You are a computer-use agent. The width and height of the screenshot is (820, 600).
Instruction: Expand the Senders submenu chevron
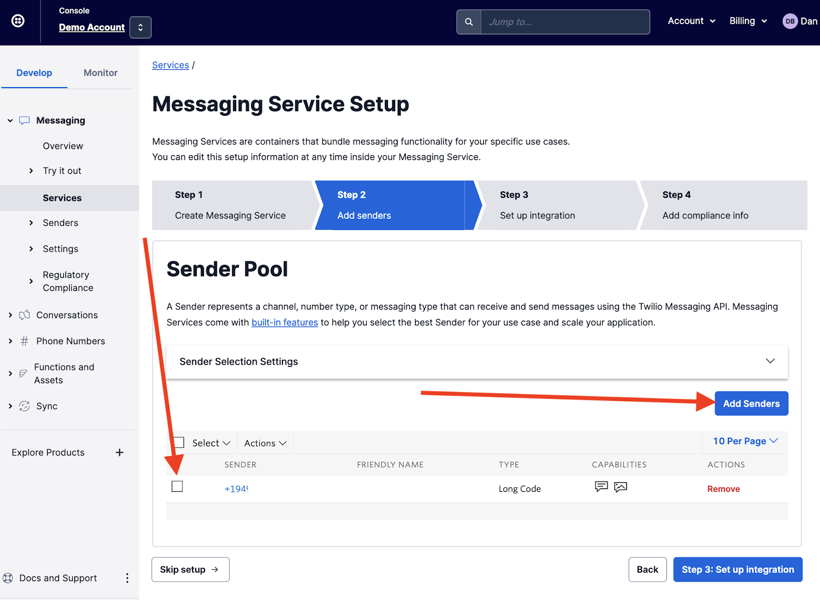point(31,223)
